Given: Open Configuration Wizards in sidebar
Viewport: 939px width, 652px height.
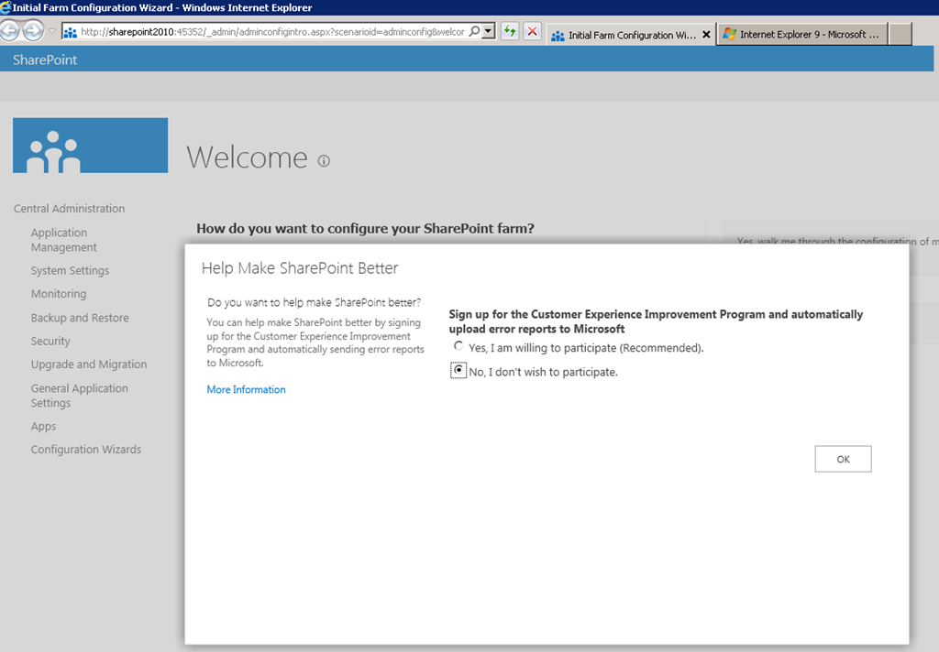Looking at the screenshot, I should [86, 450].
